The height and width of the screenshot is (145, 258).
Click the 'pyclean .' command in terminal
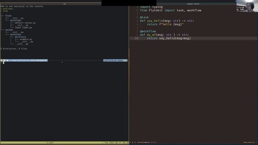[9, 9]
